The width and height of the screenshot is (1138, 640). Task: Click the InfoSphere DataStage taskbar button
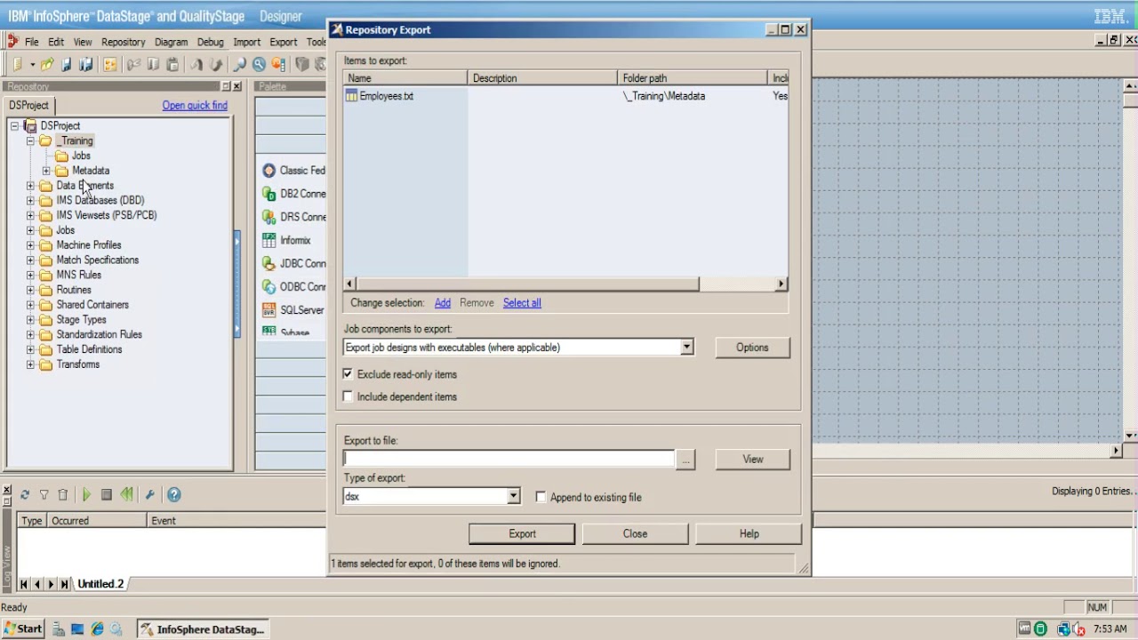[203, 629]
